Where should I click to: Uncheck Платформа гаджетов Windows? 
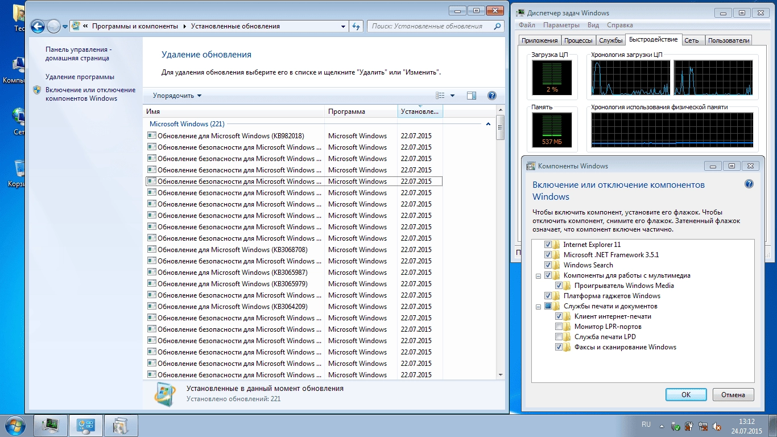pyautogui.click(x=548, y=296)
